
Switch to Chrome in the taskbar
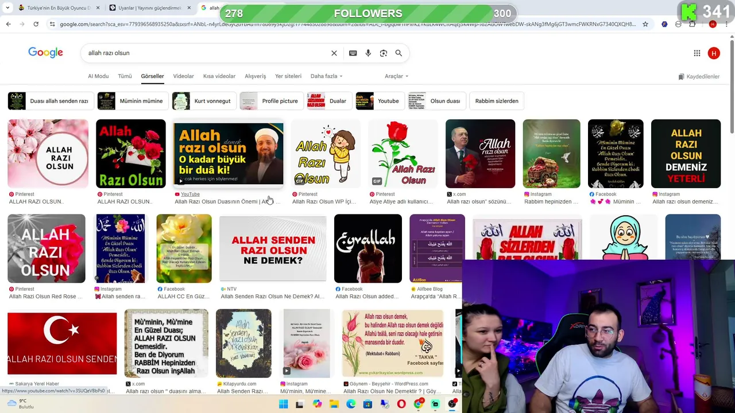419,404
